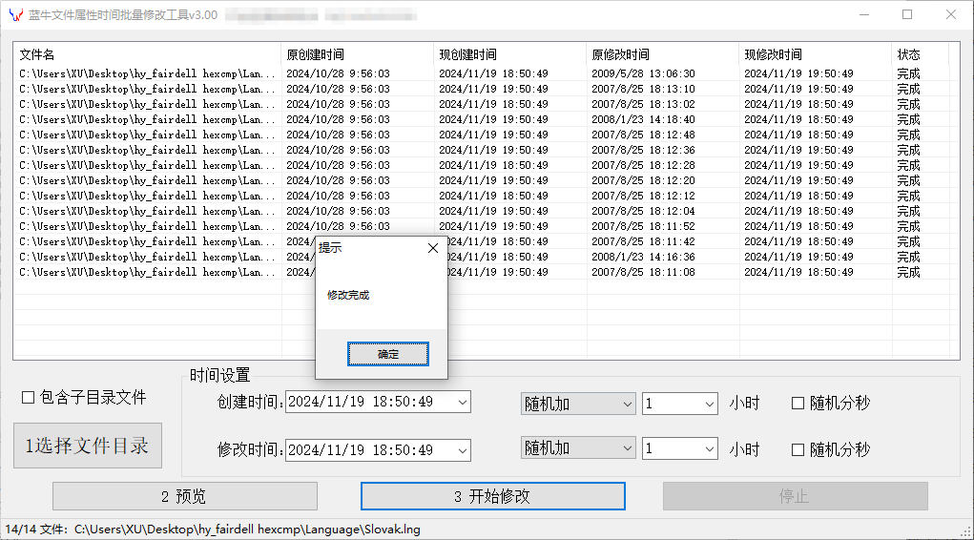The height and width of the screenshot is (540, 974).
Task: Open the 创建时间 date dropdown arrow
Action: [462, 402]
